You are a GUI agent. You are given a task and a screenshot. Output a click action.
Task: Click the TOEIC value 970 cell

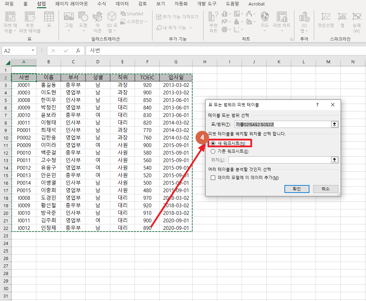coord(147,198)
